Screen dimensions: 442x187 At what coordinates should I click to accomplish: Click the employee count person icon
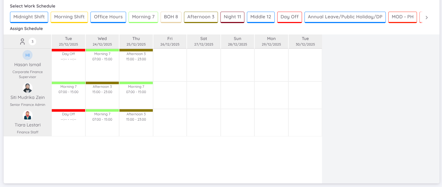pyautogui.click(x=23, y=42)
